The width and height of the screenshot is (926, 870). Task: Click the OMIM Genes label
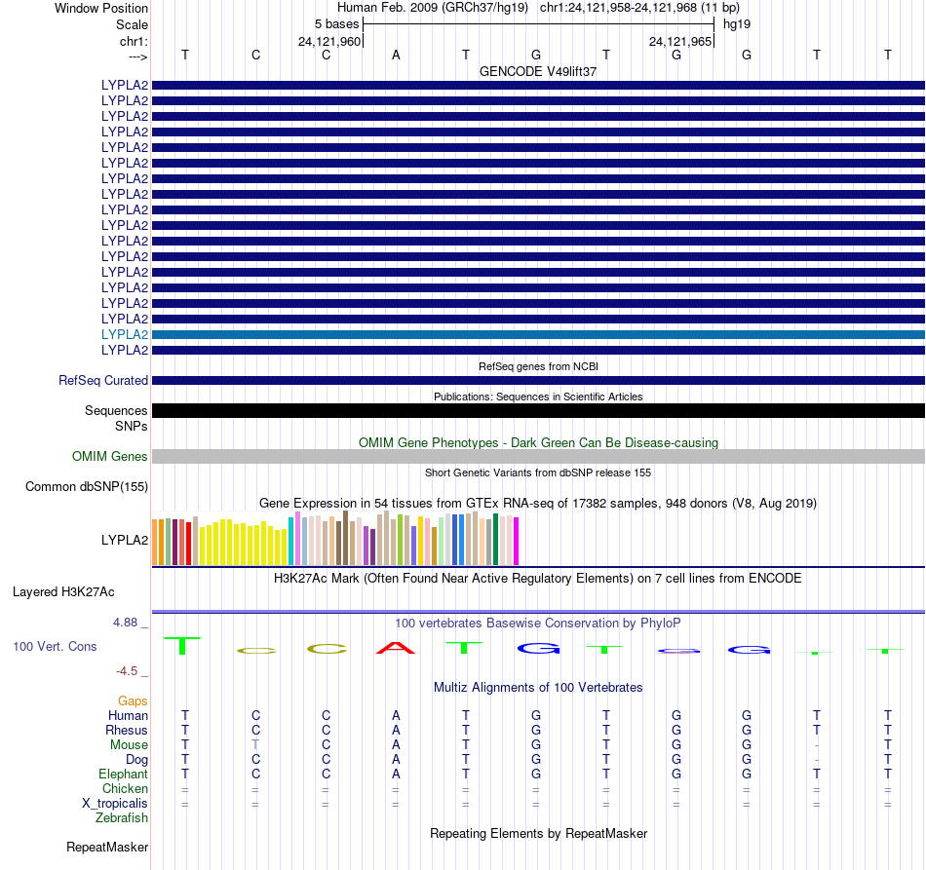(109, 456)
